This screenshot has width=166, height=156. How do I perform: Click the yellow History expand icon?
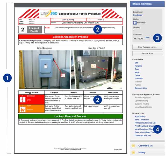(x=134, y=152)
